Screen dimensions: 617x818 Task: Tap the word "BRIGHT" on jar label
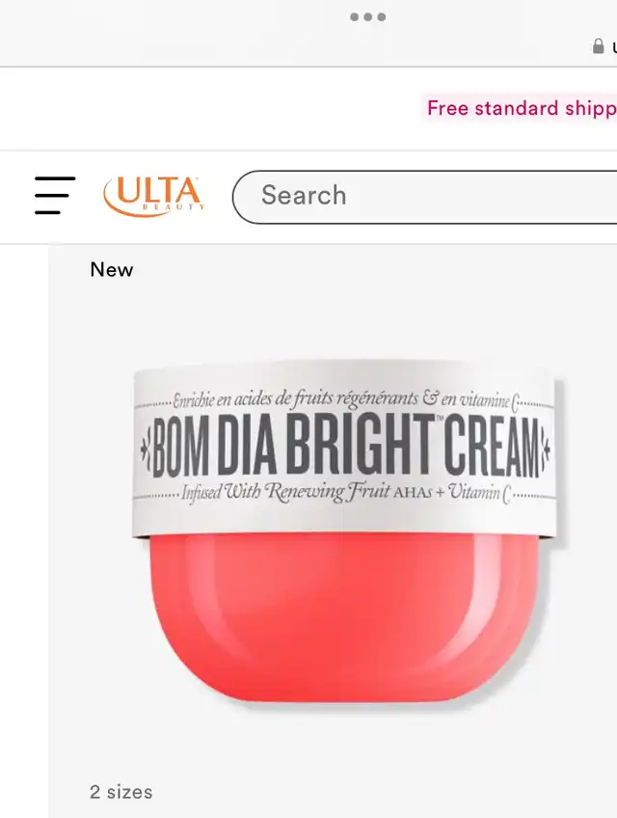tap(361, 446)
